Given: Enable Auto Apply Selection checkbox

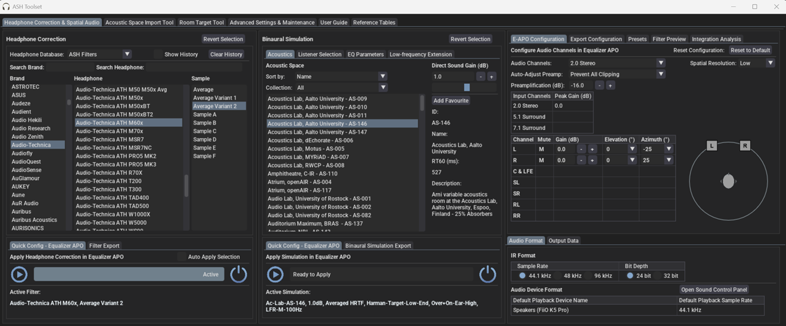Looking at the screenshot, I should 181,257.
